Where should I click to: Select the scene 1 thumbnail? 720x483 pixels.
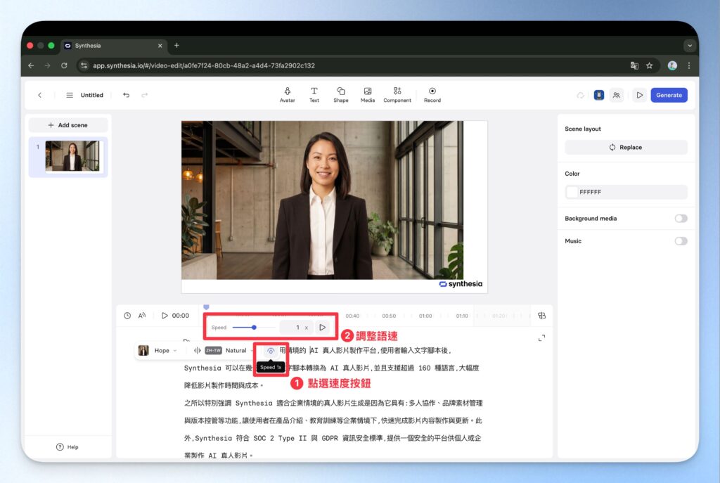[x=72, y=156]
